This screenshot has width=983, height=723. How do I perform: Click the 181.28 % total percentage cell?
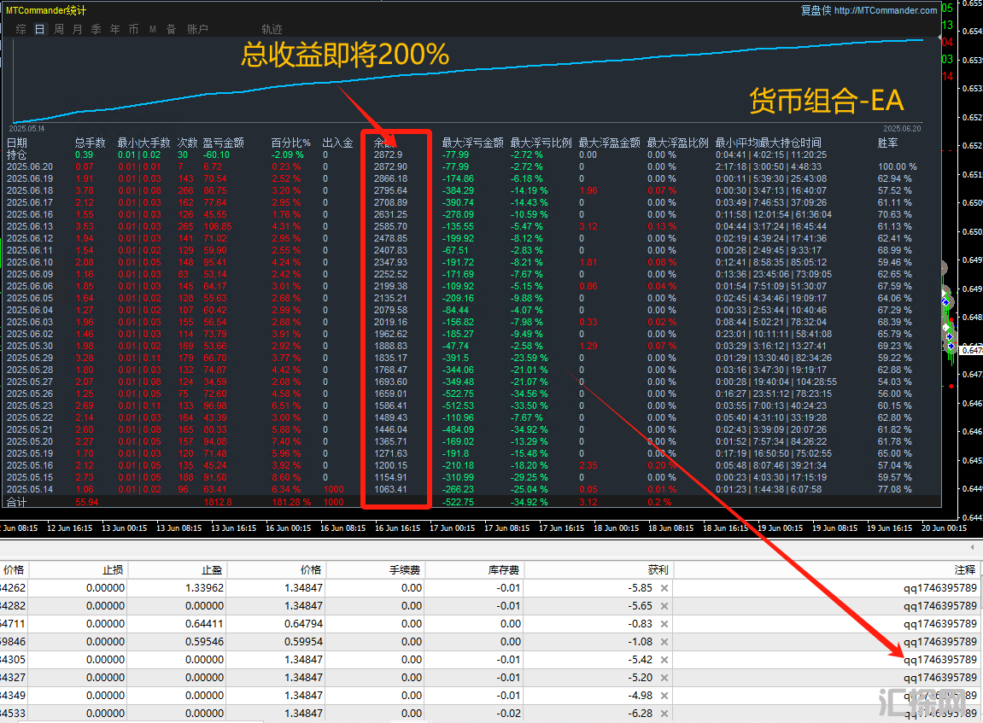tap(291, 502)
